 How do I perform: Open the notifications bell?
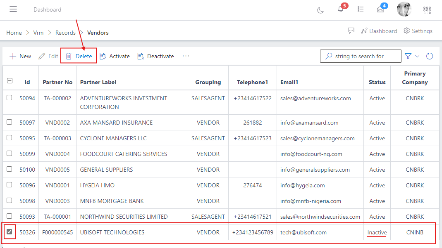340,10
